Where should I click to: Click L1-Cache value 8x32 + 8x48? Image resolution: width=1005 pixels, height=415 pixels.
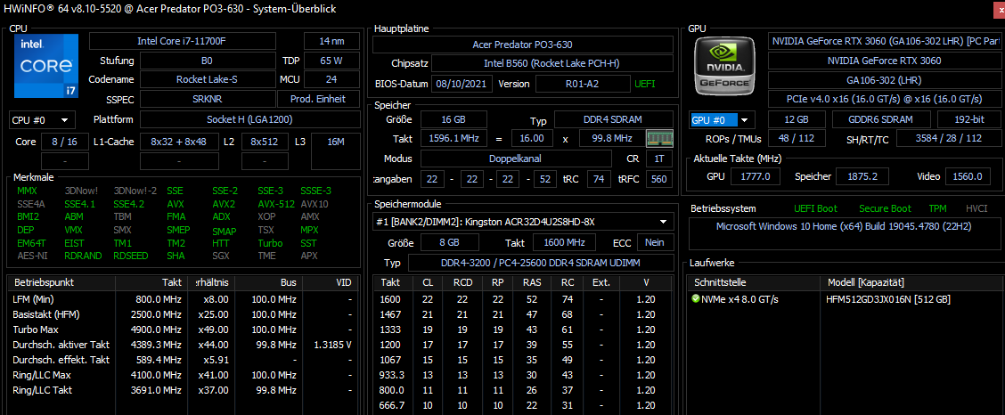pyautogui.click(x=178, y=142)
